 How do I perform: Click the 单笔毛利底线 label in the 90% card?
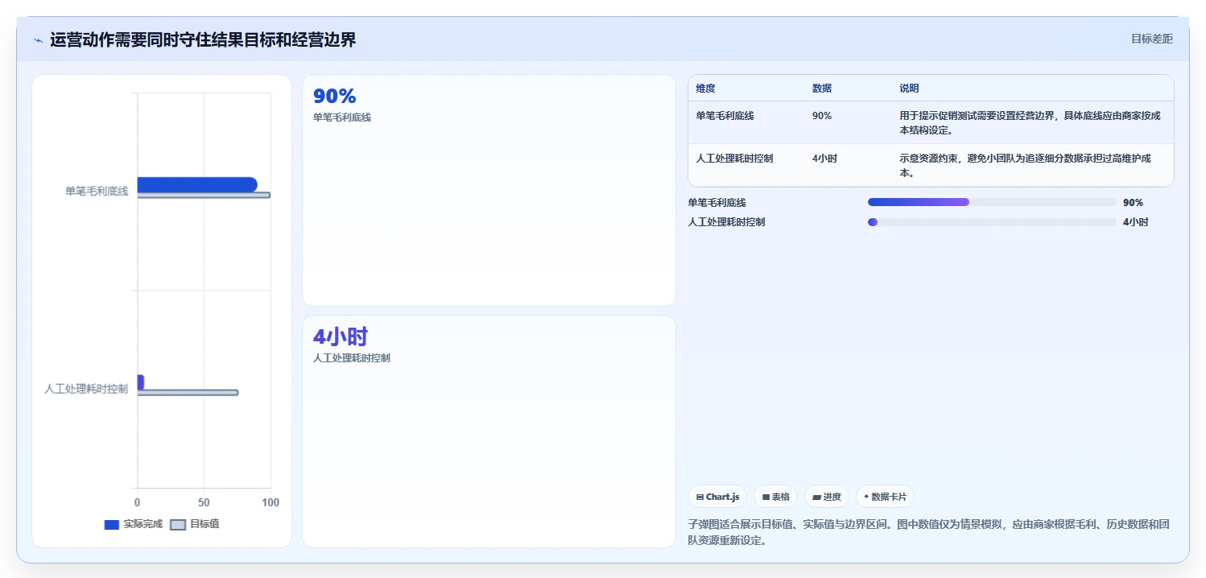pos(342,118)
